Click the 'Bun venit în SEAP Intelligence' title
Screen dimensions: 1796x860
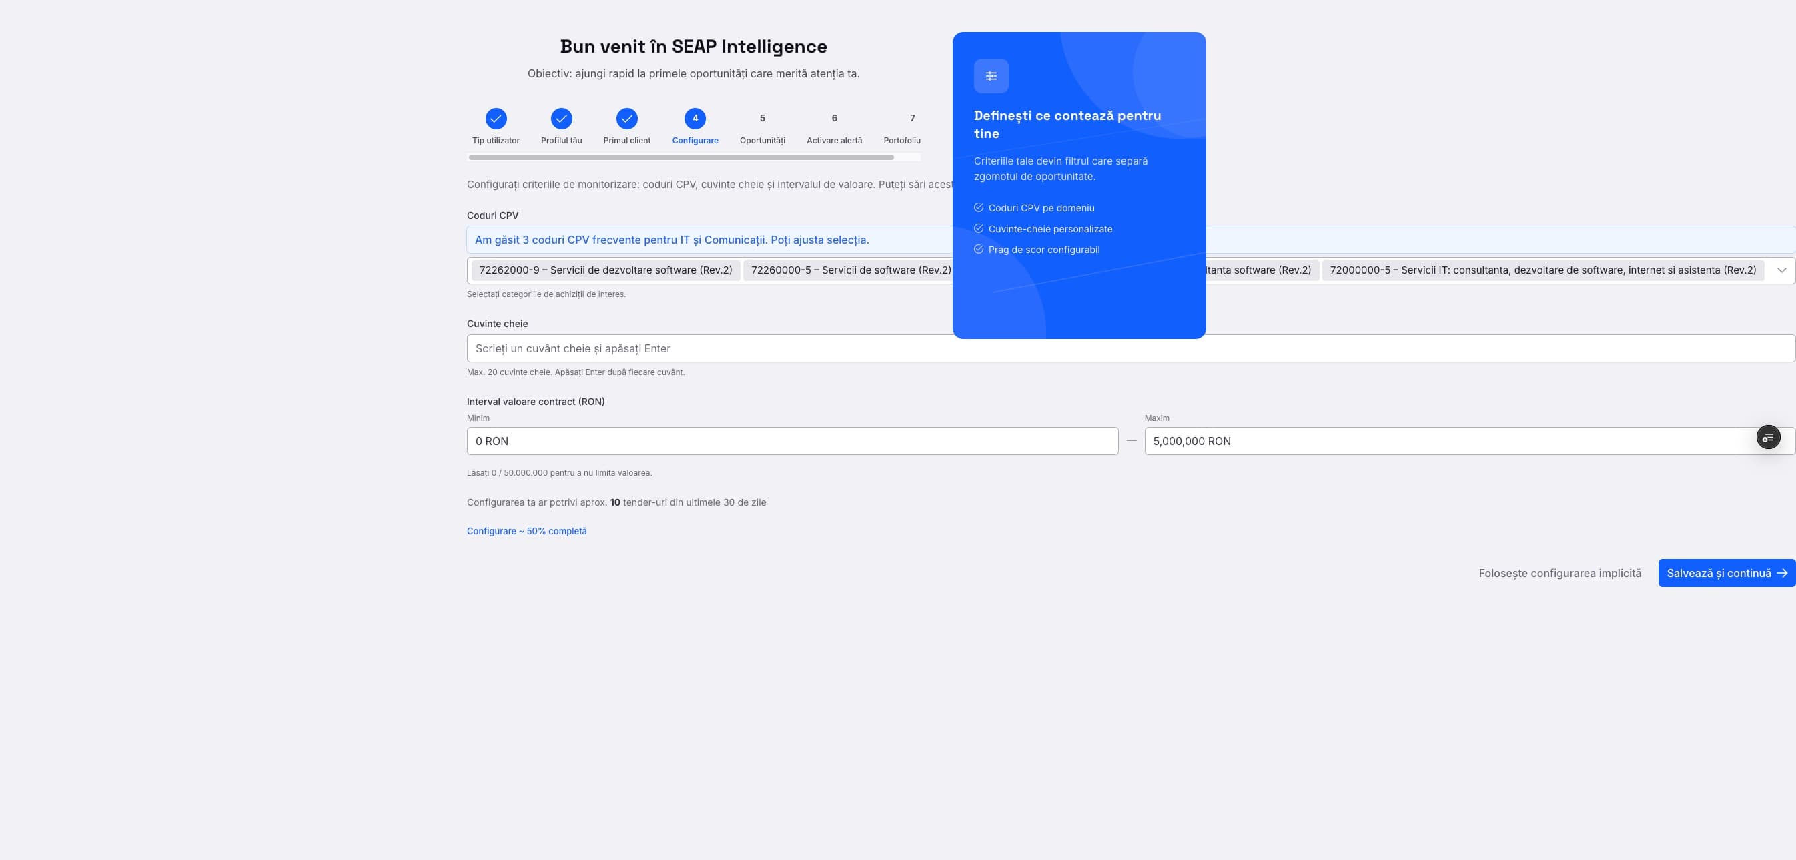coord(693,46)
